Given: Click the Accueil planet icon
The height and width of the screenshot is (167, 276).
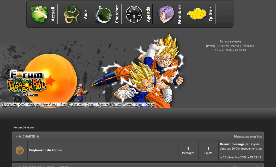Looking at the screenshot, I should click(x=39, y=14).
